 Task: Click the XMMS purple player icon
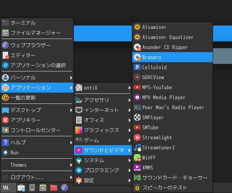(x=137, y=168)
